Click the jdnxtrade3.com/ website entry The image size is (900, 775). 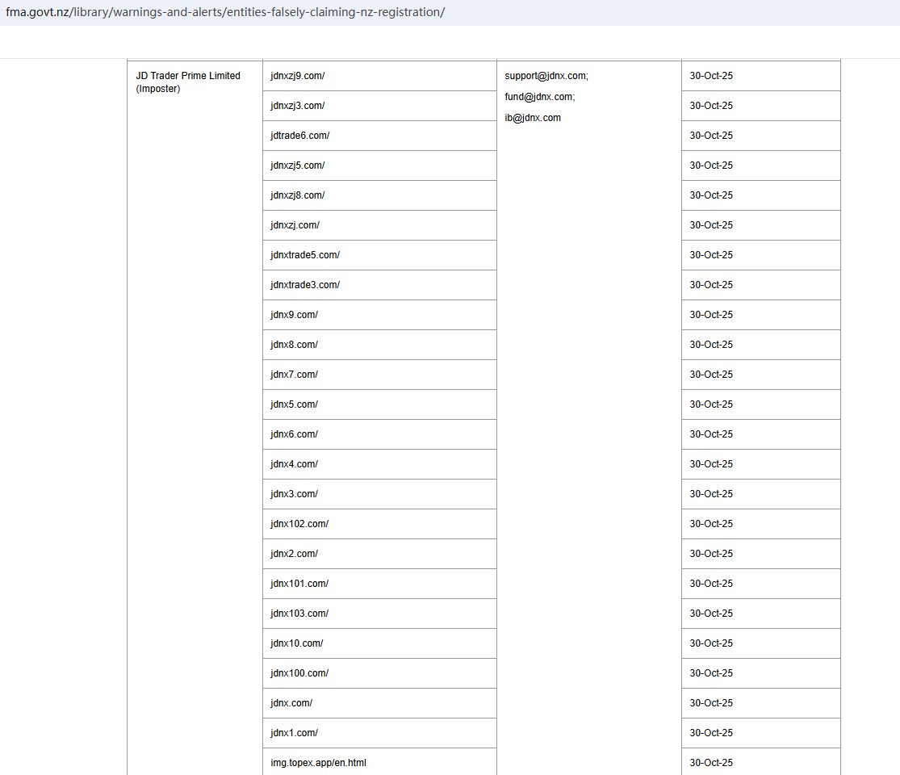coord(305,285)
